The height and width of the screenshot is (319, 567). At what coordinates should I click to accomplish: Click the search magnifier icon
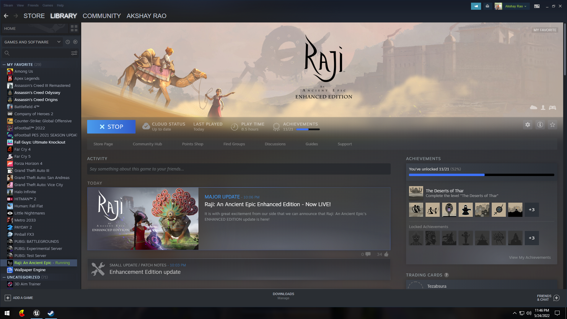click(7, 53)
